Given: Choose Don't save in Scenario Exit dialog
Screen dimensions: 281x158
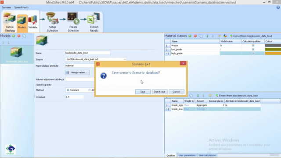Looking at the screenshot, I should (159, 92).
